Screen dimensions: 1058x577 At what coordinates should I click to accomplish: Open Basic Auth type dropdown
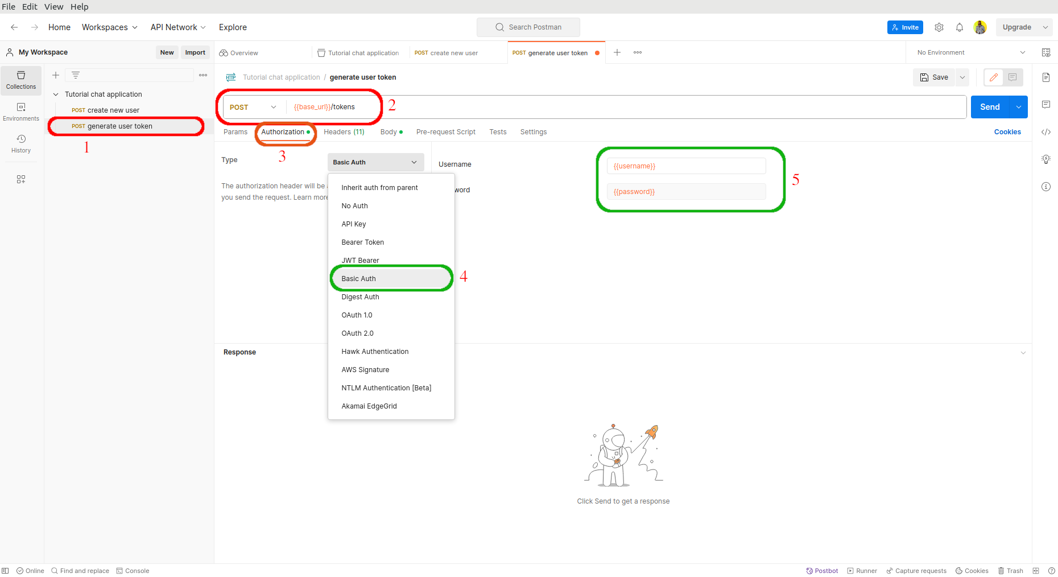376,162
